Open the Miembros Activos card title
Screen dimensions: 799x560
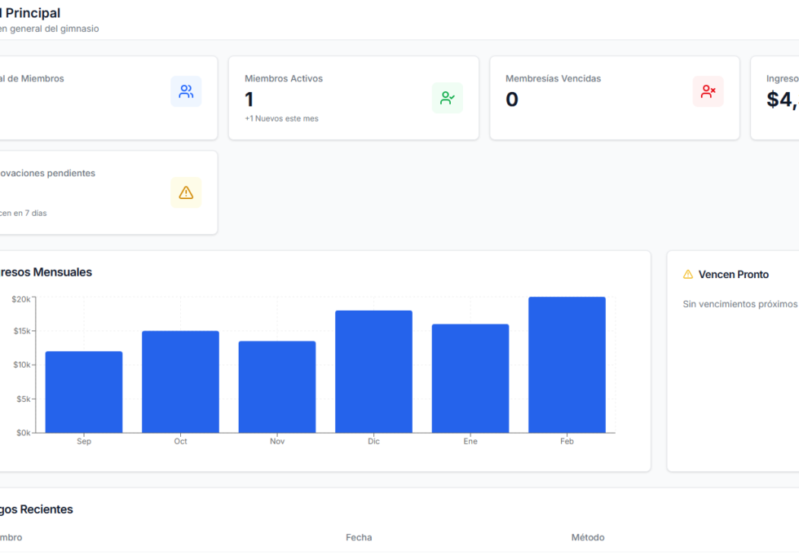click(x=284, y=78)
